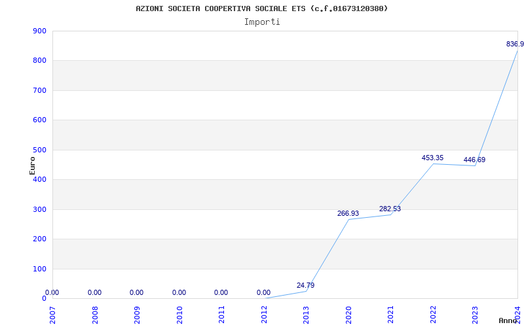Screen dimensions: 524x327
Task: Select the 200 y-axis tick label
Action: tap(39, 239)
